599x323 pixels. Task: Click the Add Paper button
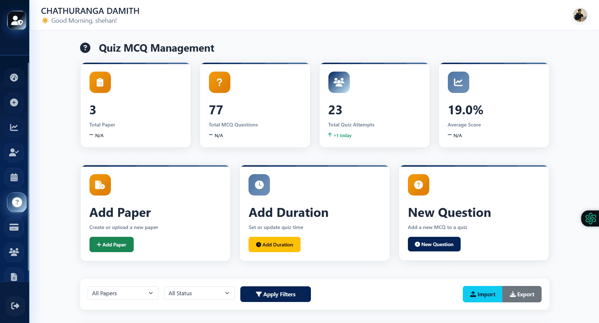(111, 244)
